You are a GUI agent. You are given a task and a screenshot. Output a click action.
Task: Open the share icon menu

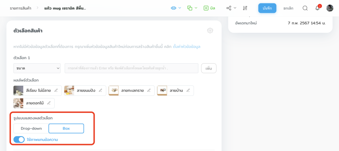click(x=229, y=8)
